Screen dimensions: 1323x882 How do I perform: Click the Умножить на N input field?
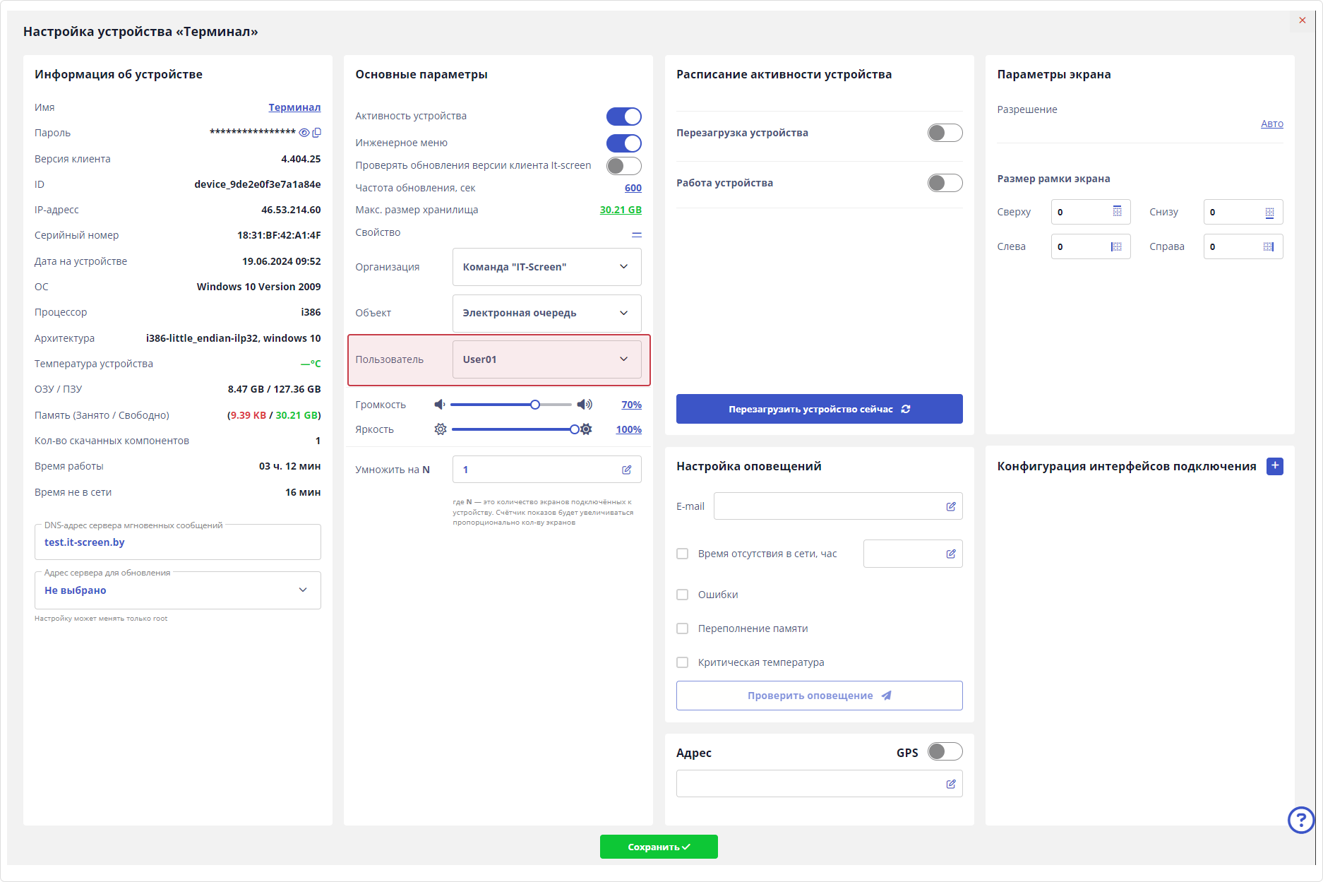click(x=547, y=470)
